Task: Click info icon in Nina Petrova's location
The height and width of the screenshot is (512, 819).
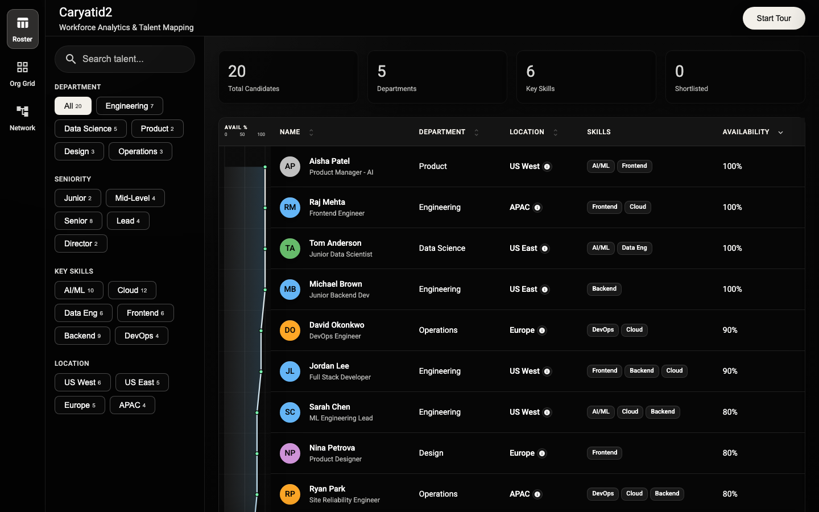Action: point(542,453)
